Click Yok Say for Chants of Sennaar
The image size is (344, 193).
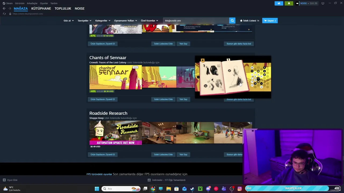point(183,99)
